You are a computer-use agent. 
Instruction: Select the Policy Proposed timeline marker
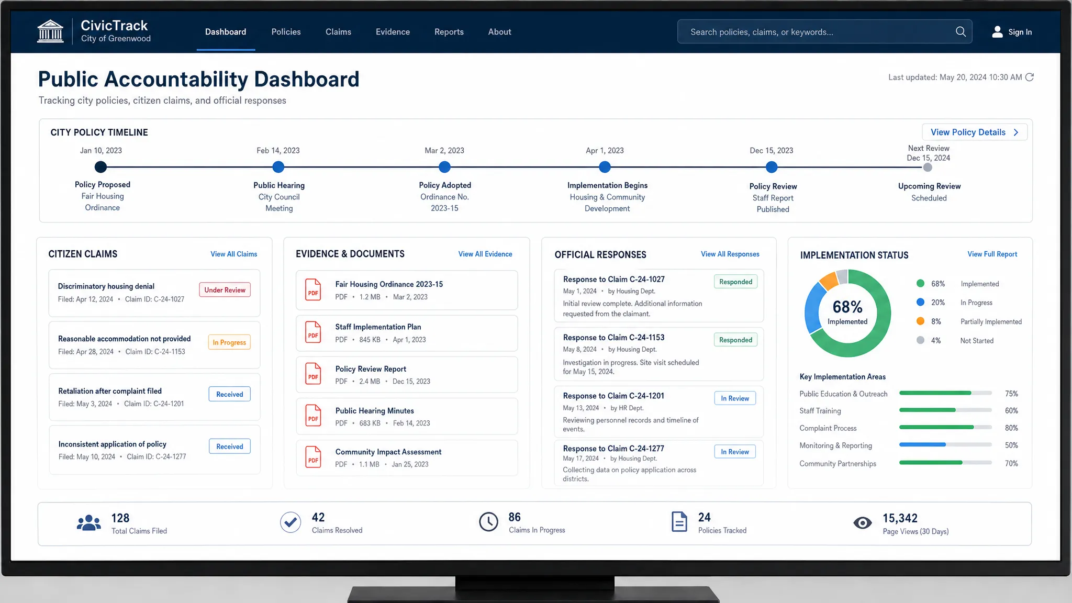coord(100,167)
